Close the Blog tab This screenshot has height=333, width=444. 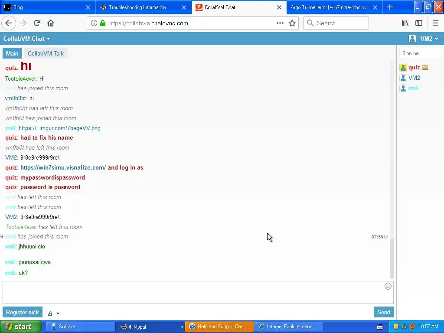[x=88, y=7]
